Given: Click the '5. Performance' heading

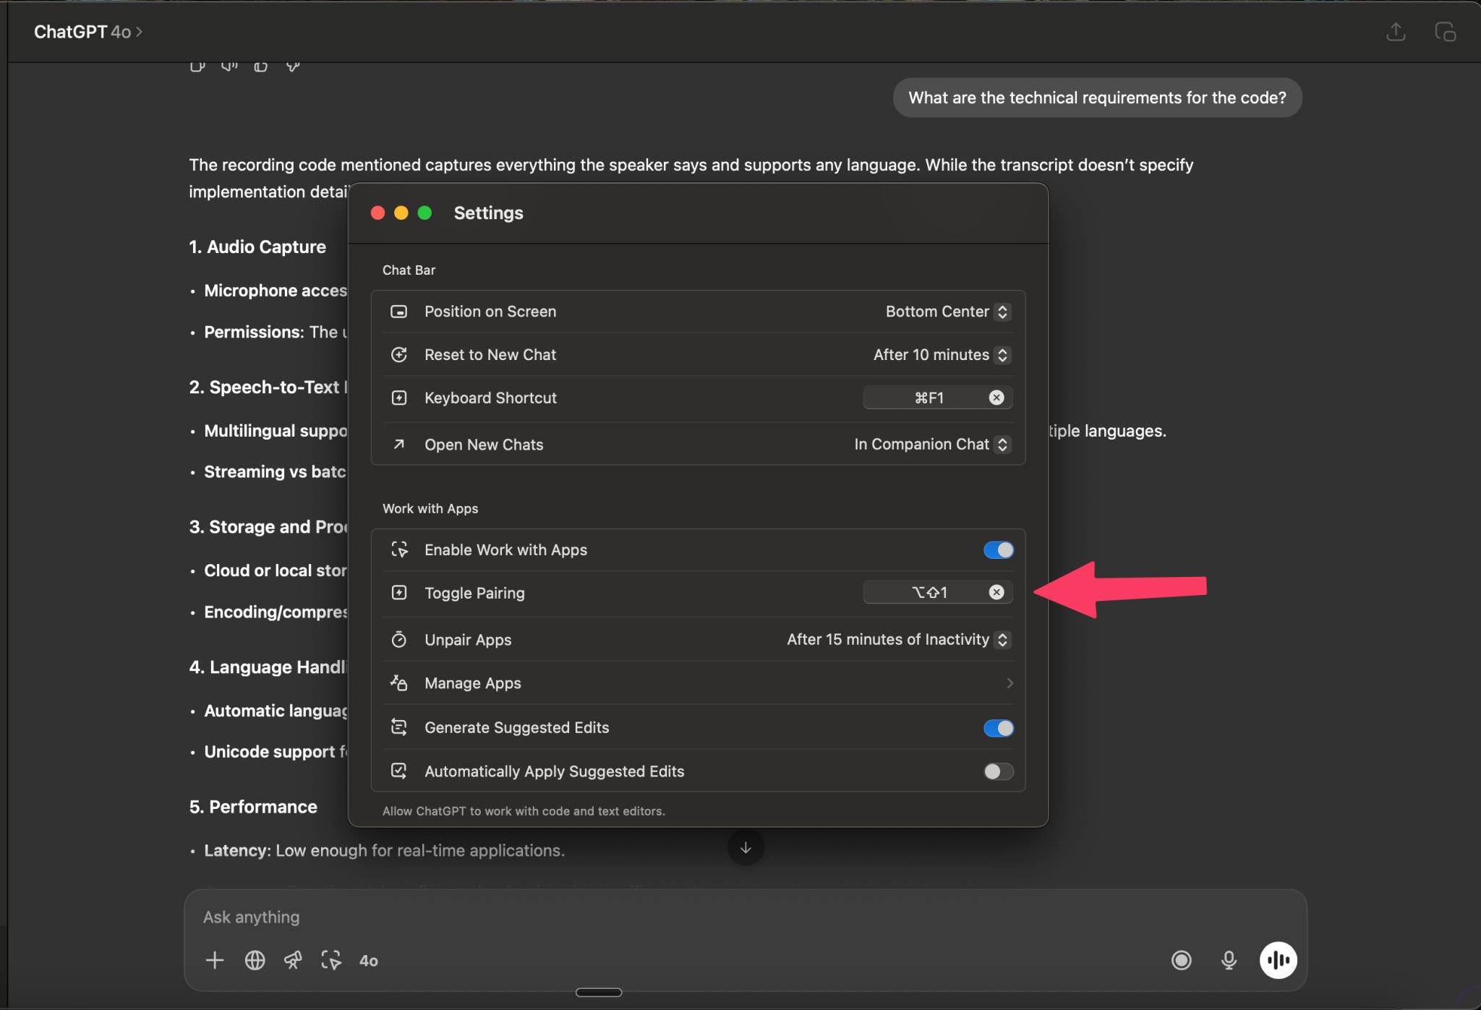Looking at the screenshot, I should pos(253,807).
